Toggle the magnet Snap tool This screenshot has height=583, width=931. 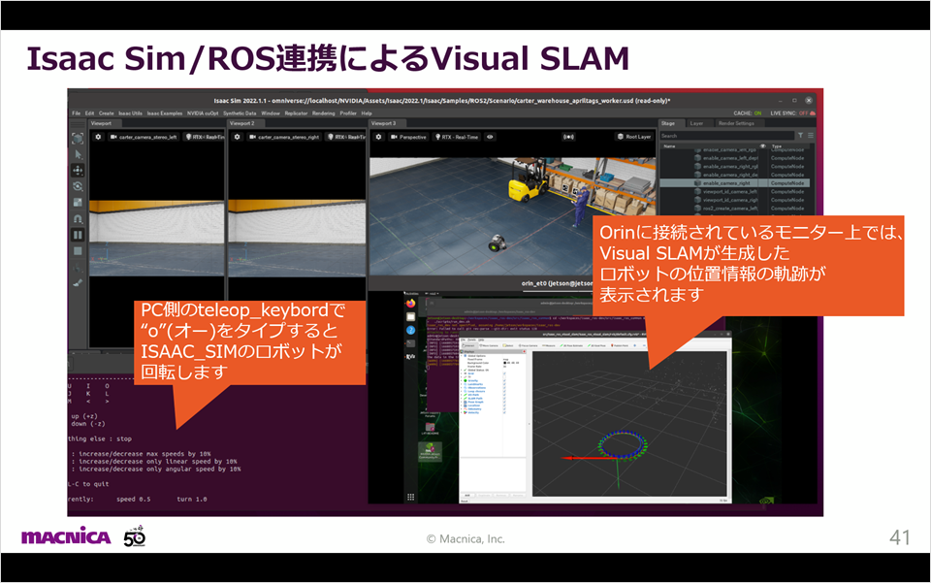78,218
